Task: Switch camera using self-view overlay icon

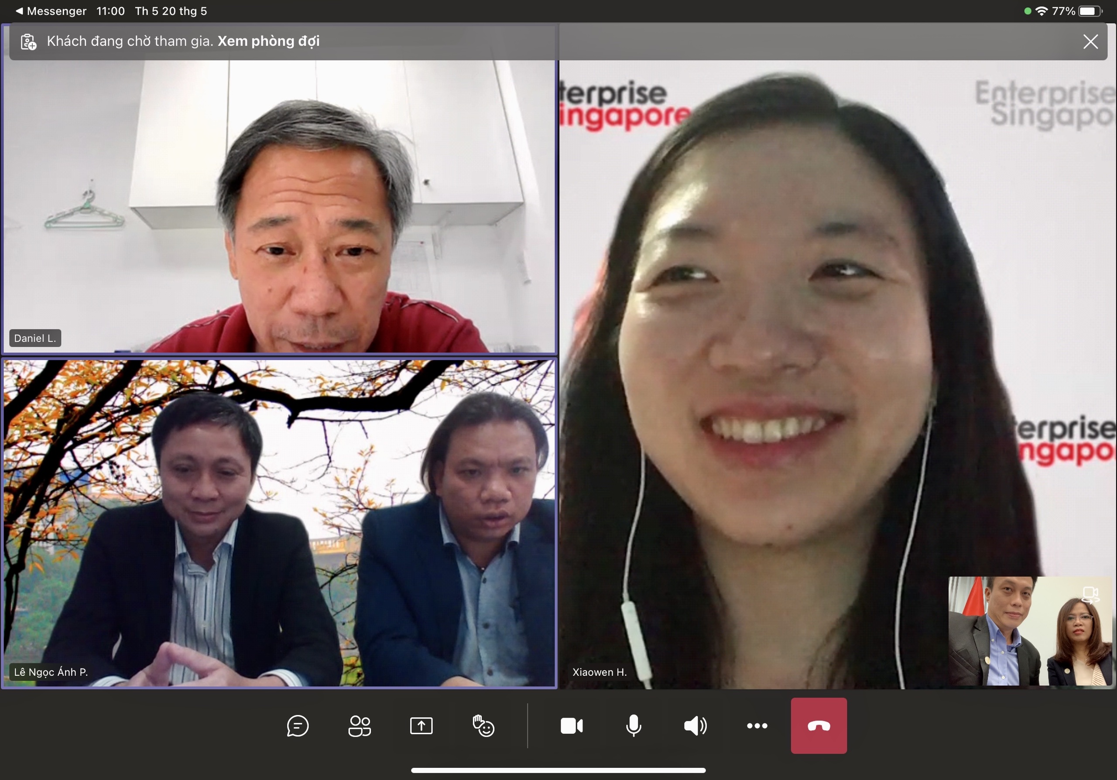Action: click(1090, 594)
